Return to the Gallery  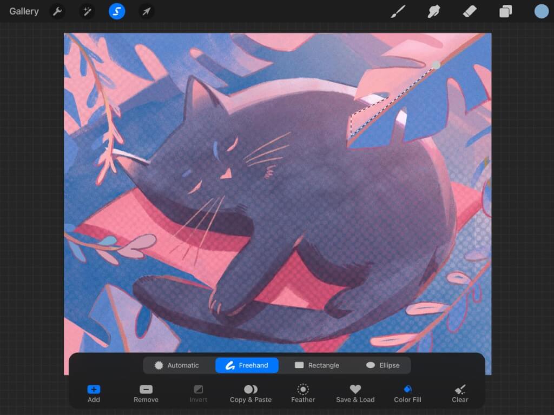coord(24,11)
